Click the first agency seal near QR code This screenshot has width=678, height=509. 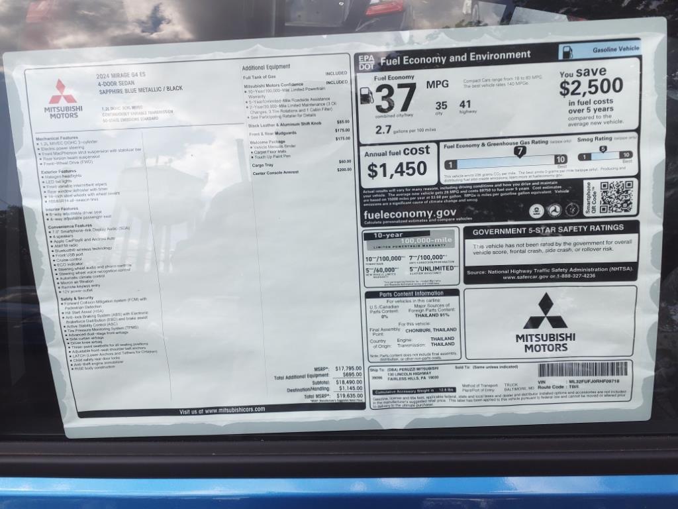pyautogui.click(x=537, y=211)
